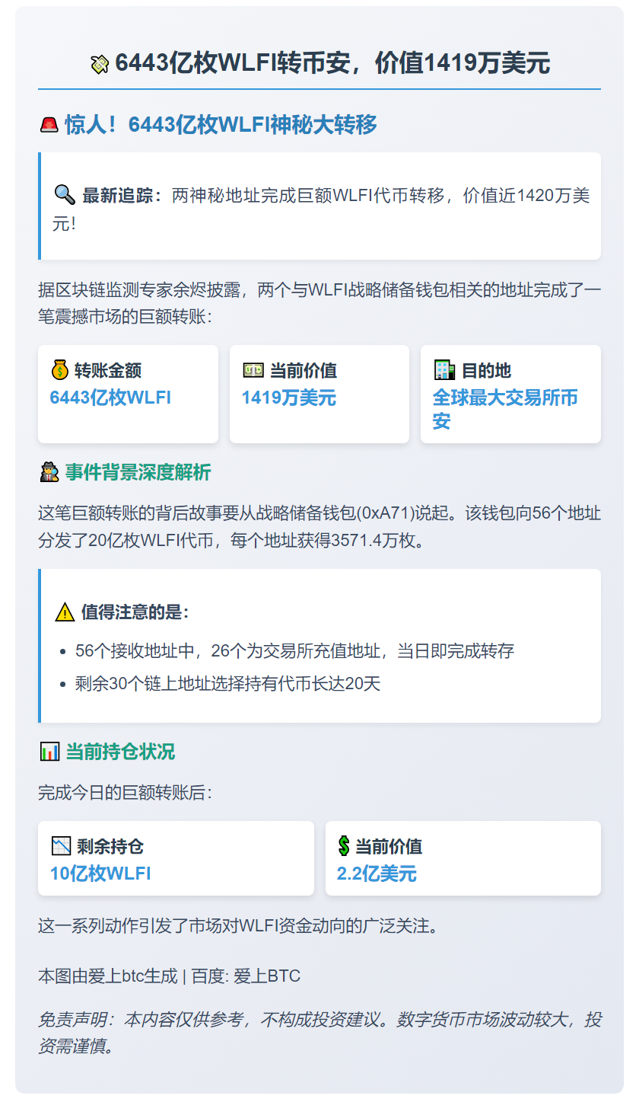Screen dimensions: 639x1118
Task: Select the 全球最大交易所币安 destination text
Action: pos(504,409)
